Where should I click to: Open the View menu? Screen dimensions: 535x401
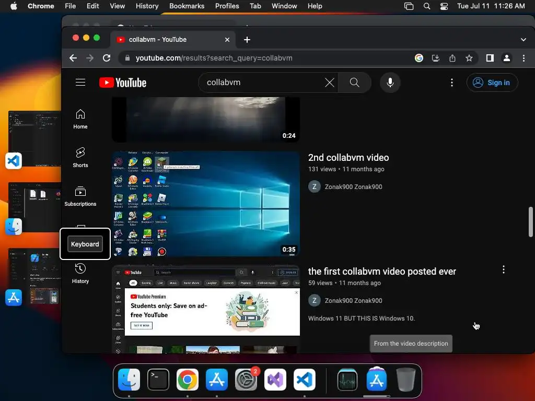pos(118,6)
